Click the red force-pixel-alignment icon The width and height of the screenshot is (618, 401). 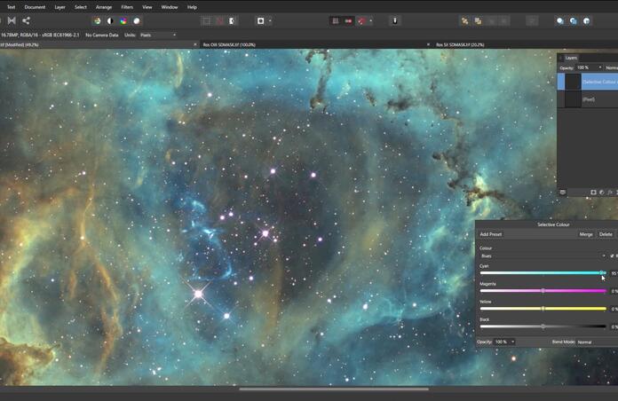click(x=348, y=21)
